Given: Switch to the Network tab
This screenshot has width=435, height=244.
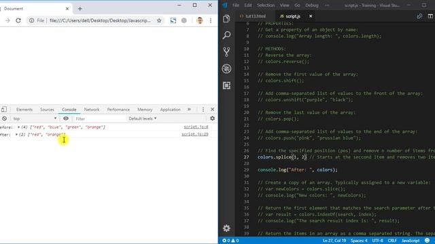Looking at the screenshot, I should (x=92, y=110).
